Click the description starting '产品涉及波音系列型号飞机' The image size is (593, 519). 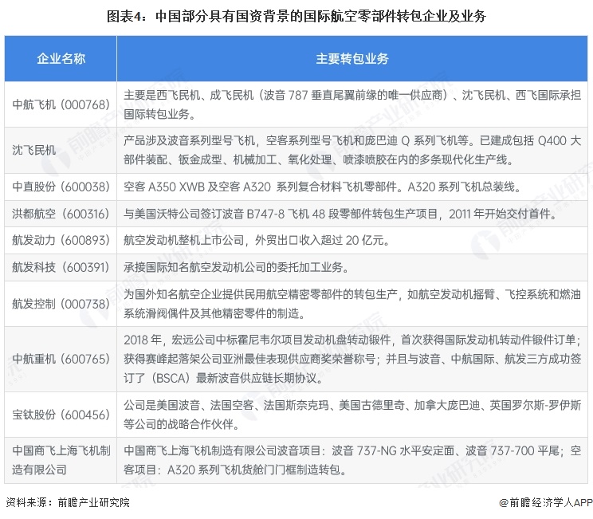coord(352,150)
